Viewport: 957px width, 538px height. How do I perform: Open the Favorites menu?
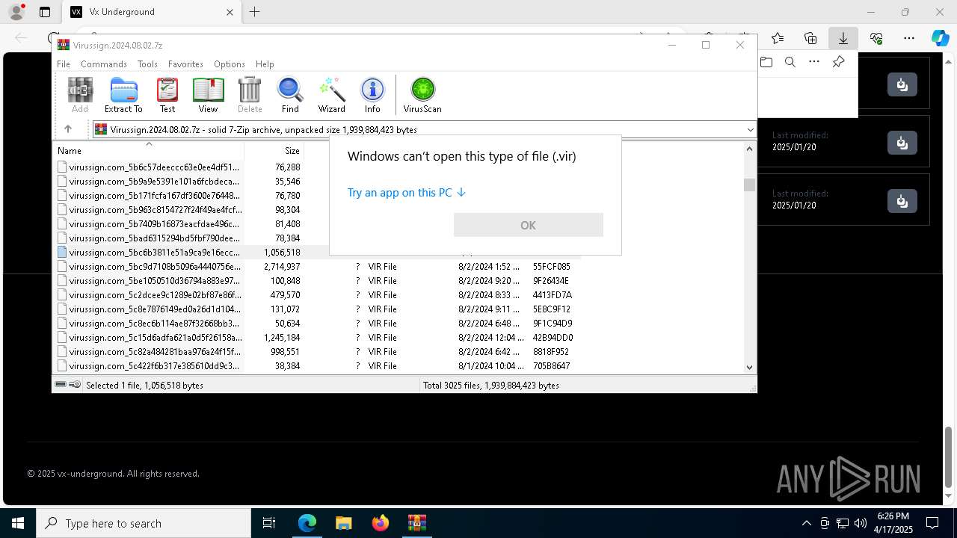pyautogui.click(x=185, y=64)
